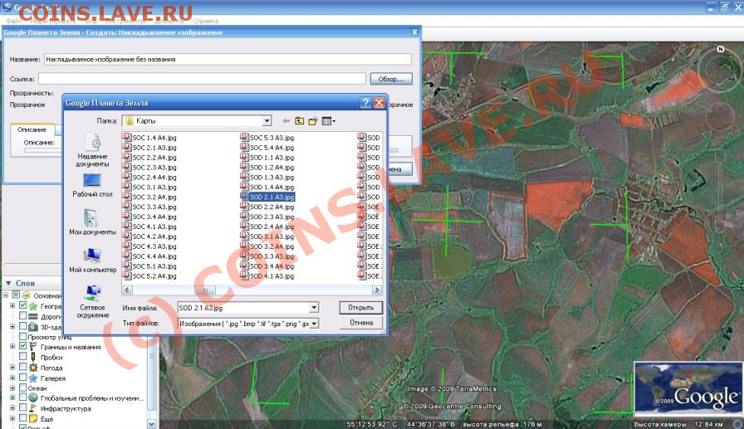Select file SOD 3.3 A3.jpg
The width and height of the screenshot is (744, 429).
pyautogui.click(x=267, y=256)
